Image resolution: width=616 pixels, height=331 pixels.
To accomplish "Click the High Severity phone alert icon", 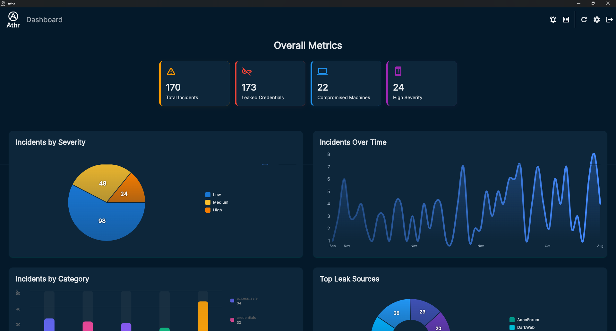I will (398, 71).
